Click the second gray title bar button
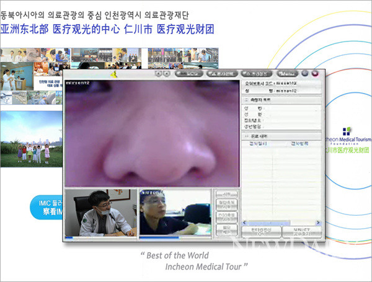 [x=222, y=74]
